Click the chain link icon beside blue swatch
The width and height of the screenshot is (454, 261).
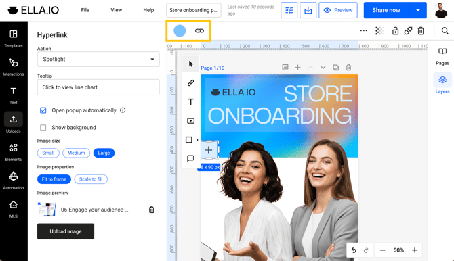199,30
